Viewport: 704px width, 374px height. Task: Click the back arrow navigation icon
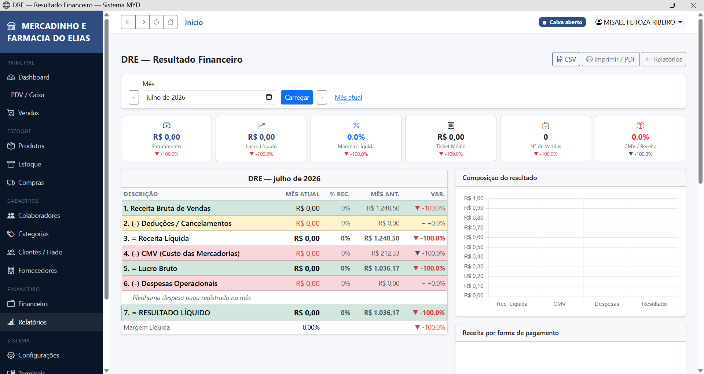128,22
